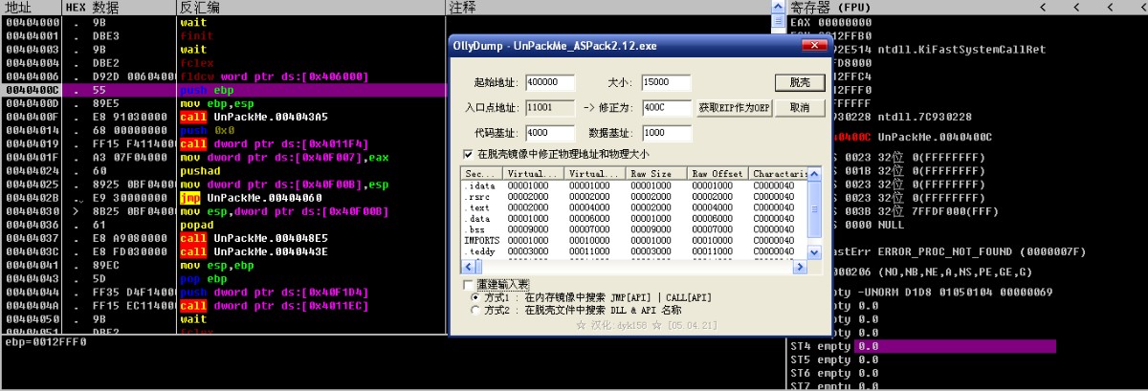Select the .data section row

(x=634, y=220)
